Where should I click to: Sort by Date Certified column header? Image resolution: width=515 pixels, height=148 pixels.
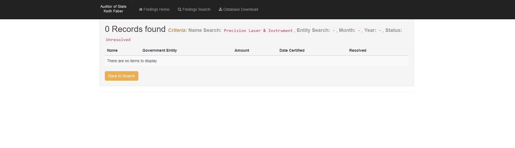[x=292, y=50]
